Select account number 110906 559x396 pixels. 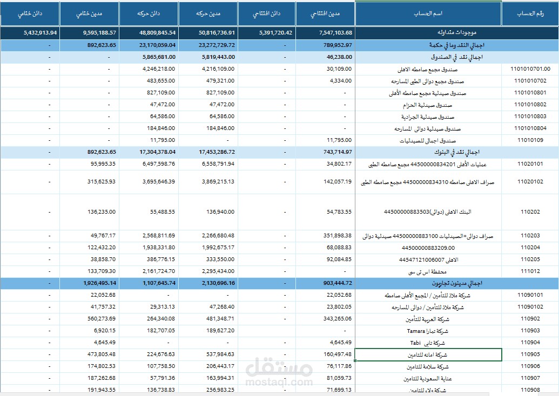[530, 366]
